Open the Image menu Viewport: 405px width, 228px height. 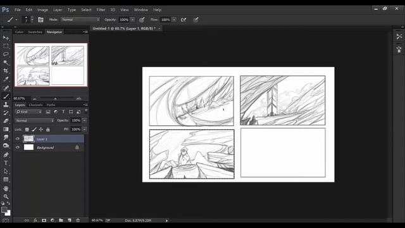pos(42,10)
